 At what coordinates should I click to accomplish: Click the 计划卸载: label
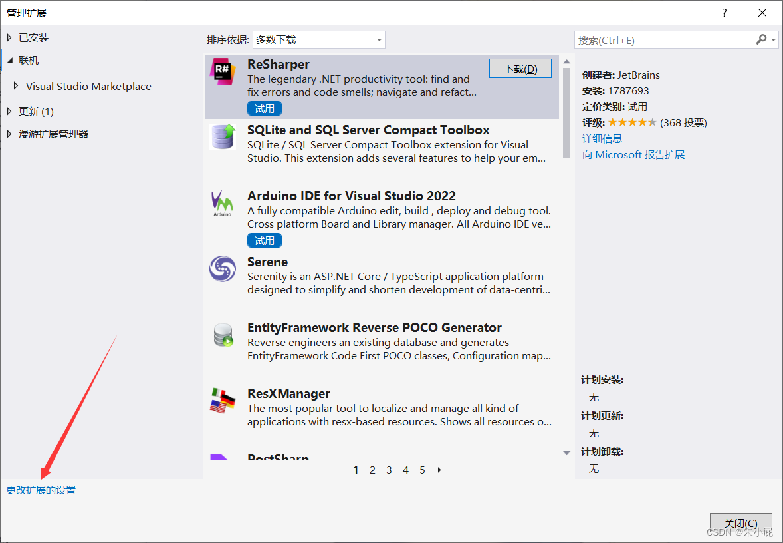tap(602, 452)
